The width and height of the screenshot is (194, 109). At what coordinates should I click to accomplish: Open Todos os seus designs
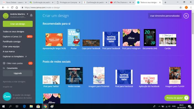pyautogui.click(x=14, y=32)
